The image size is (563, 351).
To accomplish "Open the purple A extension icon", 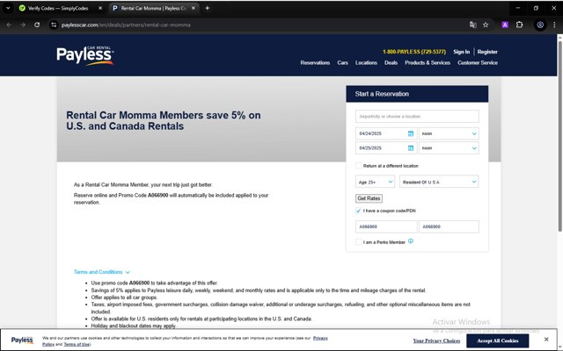I will 505,25.
